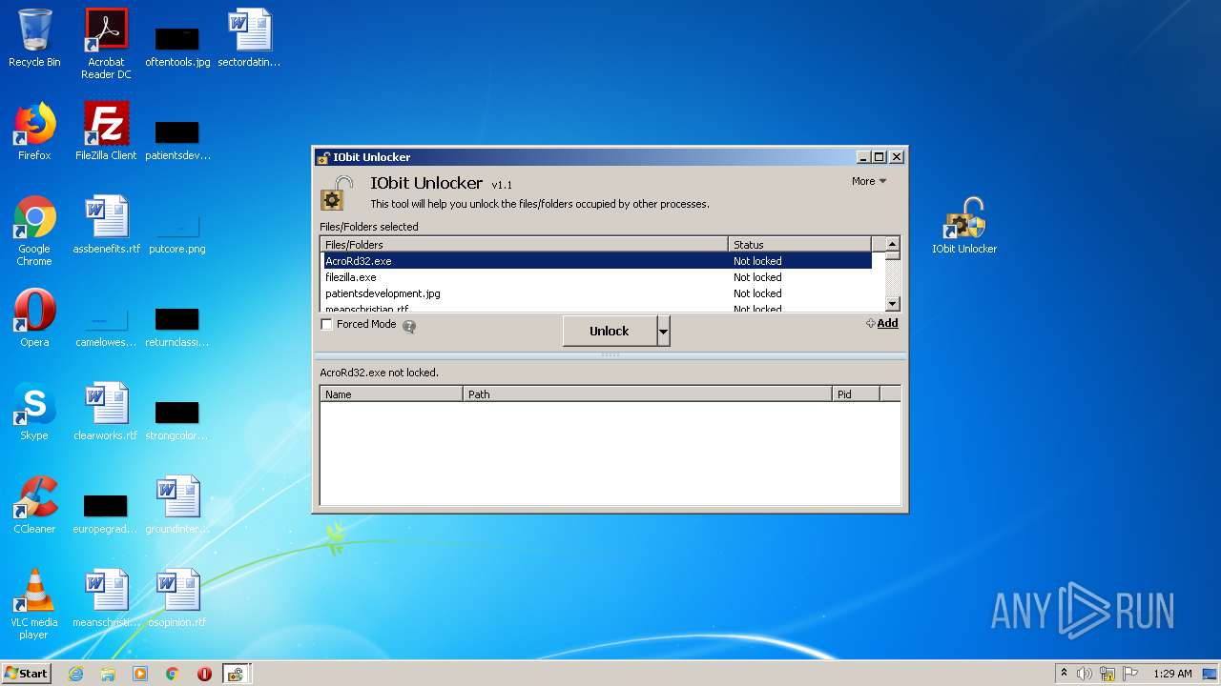The image size is (1221, 686).
Task: Select filezilla.exe row in file list
Action: point(596,277)
